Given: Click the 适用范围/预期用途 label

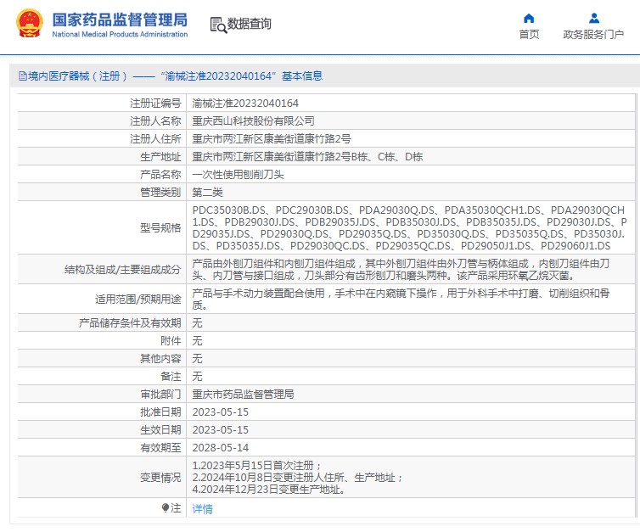Looking at the screenshot, I should (138, 300).
